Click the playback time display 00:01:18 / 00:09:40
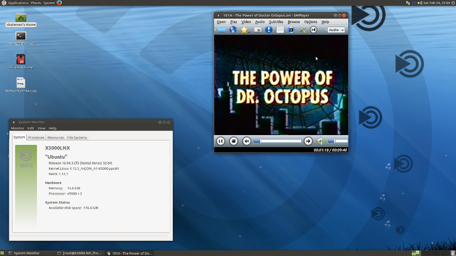This screenshot has width=456, height=256. click(x=330, y=150)
